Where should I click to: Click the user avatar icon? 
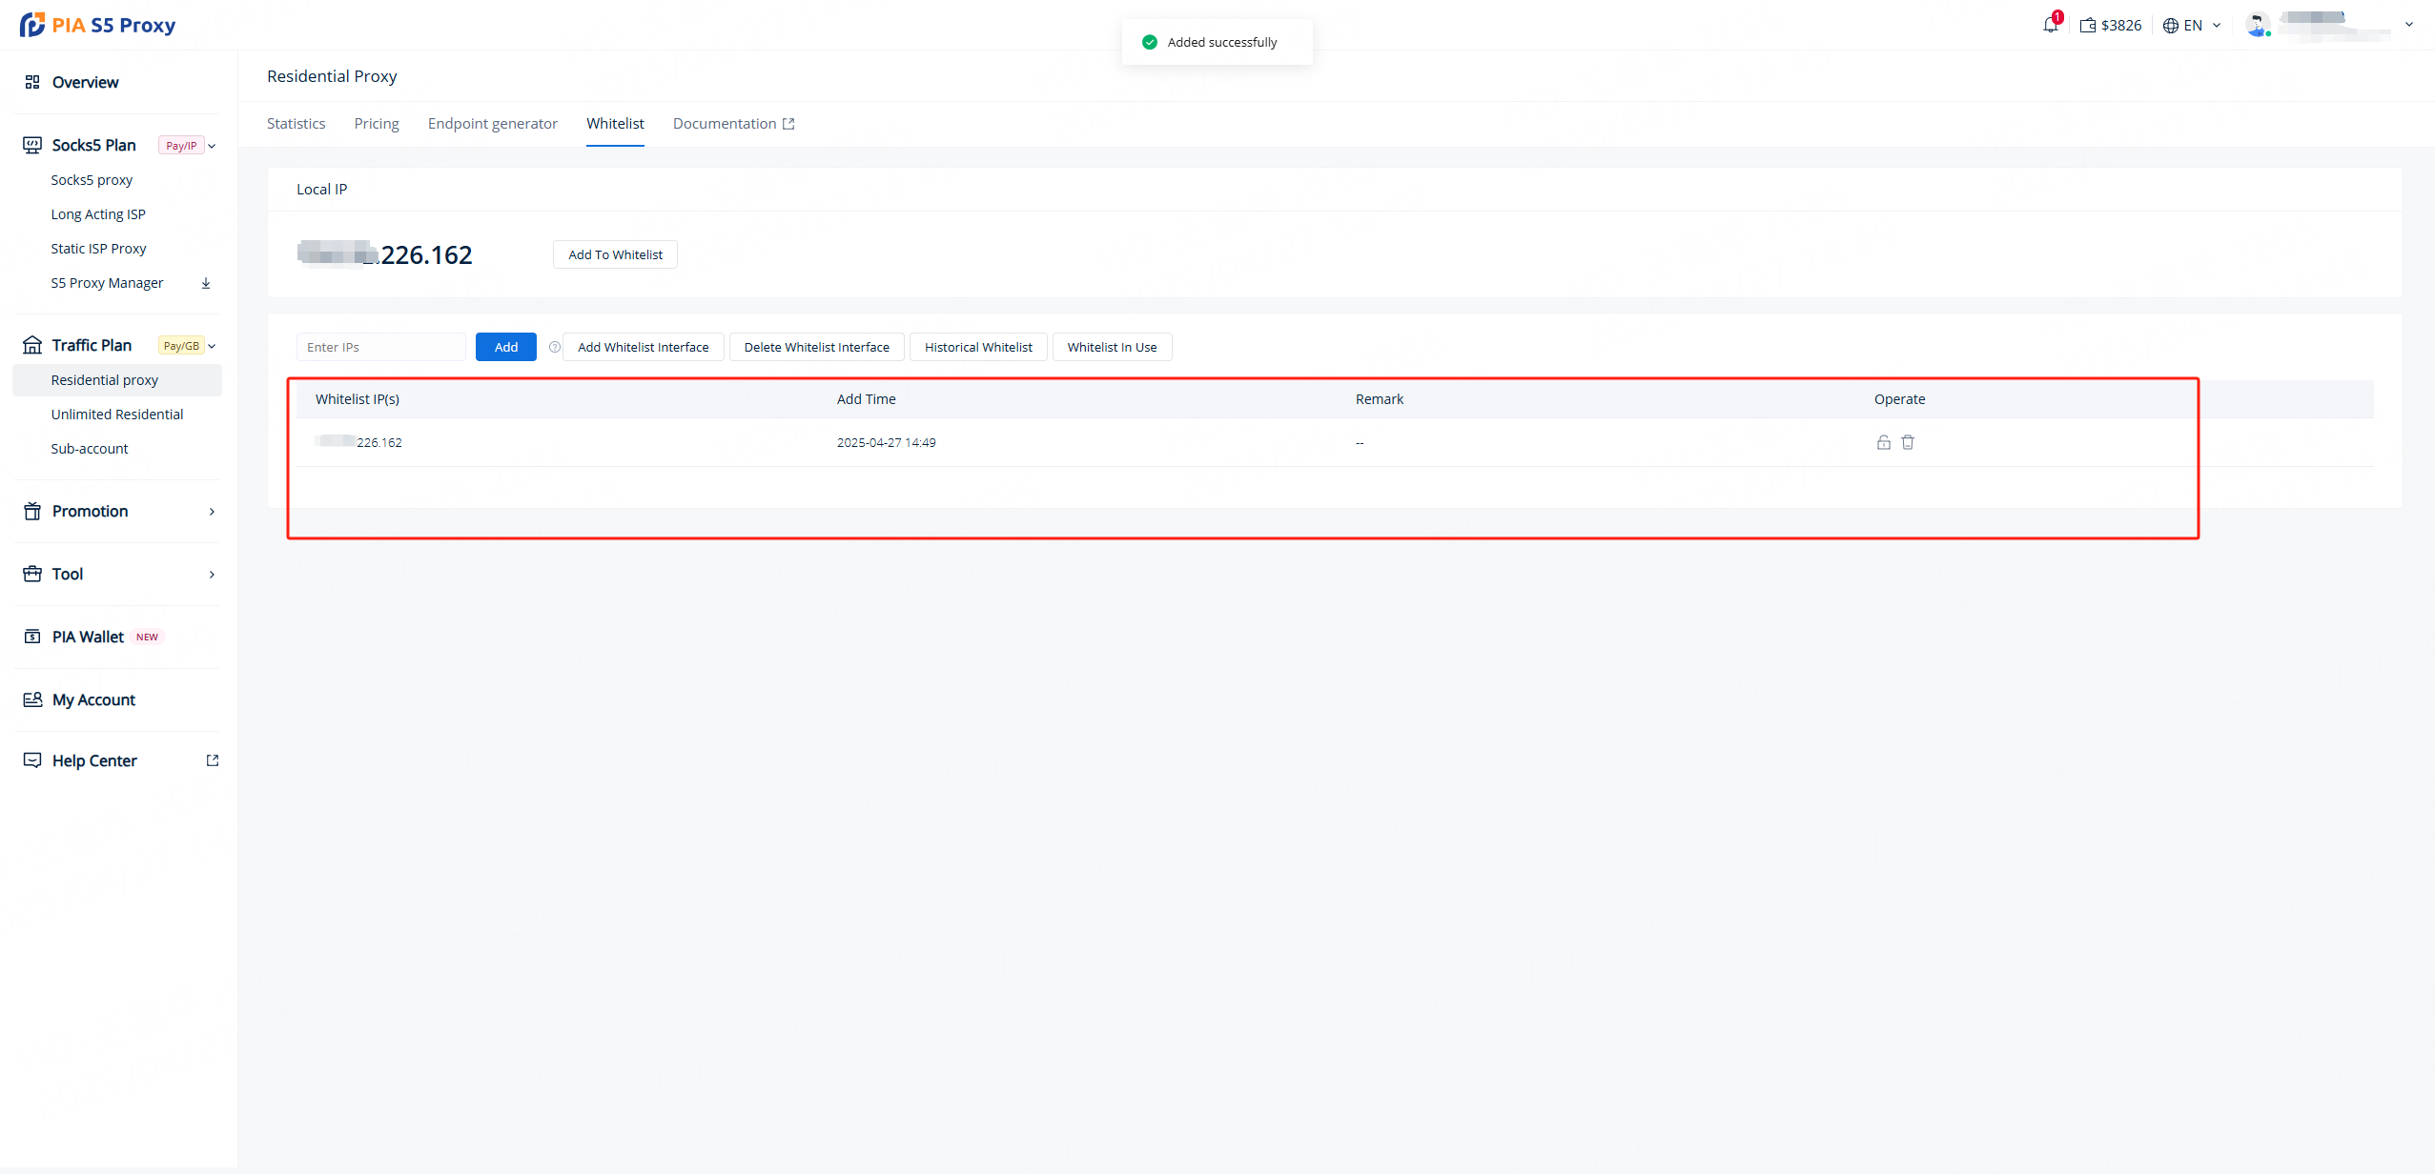coord(2257,25)
